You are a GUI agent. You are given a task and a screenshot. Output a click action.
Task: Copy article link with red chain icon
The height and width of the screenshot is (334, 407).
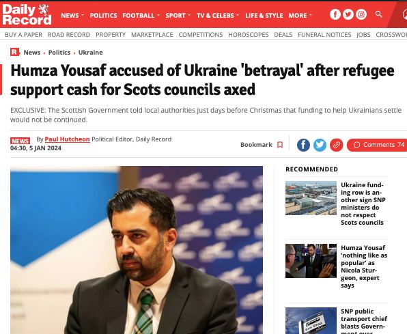(x=337, y=145)
